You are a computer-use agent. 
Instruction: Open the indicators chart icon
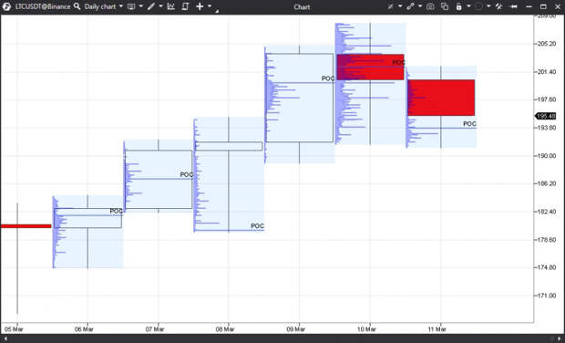(x=171, y=6)
